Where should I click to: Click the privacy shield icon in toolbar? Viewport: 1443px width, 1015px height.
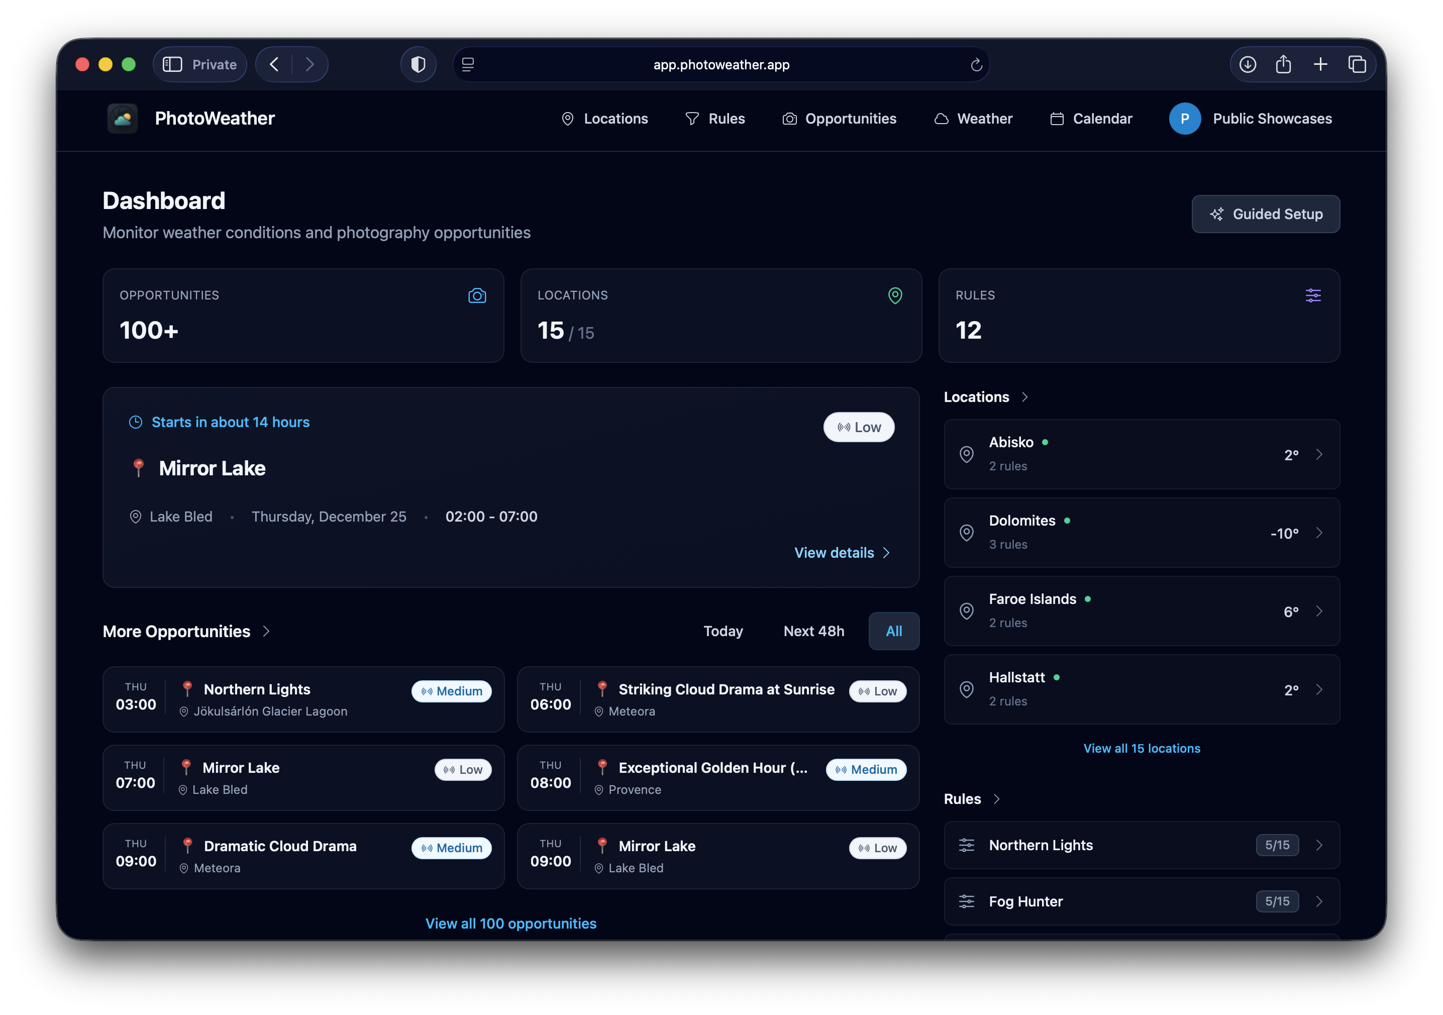pos(418,64)
